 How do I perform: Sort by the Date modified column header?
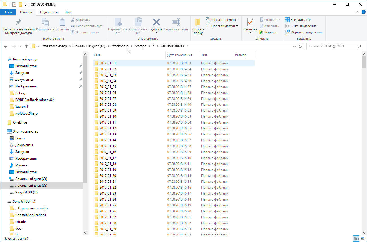tap(179, 55)
